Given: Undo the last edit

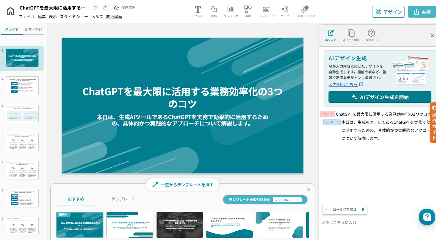Looking at the screenshot, I should pyautogui.click(x=96, y=7).
